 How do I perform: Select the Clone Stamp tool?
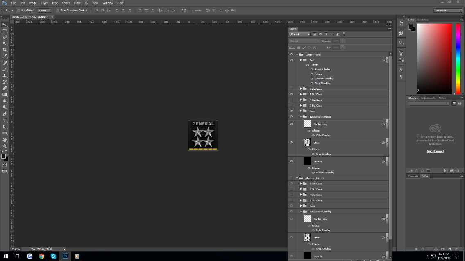pyautogui.click(x=5, y=75)
